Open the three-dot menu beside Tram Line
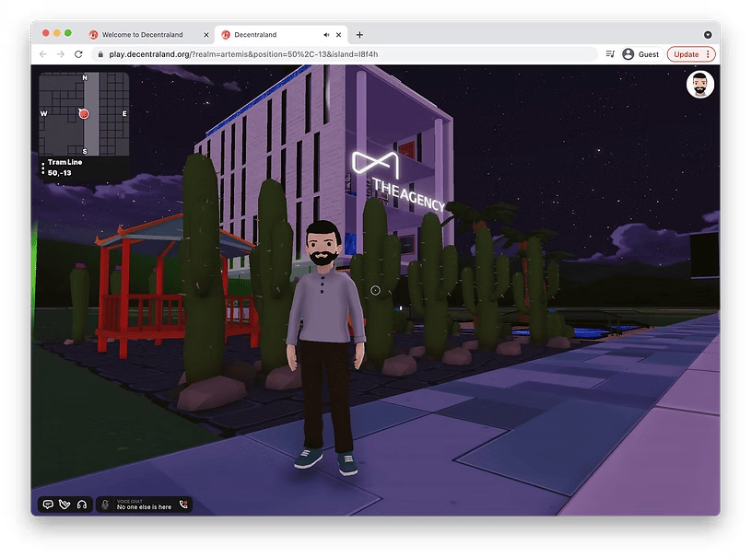The width and height of the screenshot is (751, 557). 42,168
